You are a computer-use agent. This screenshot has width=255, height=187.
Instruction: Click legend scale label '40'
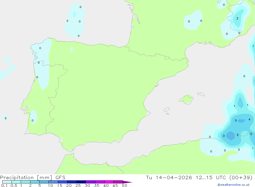(106, 185)
